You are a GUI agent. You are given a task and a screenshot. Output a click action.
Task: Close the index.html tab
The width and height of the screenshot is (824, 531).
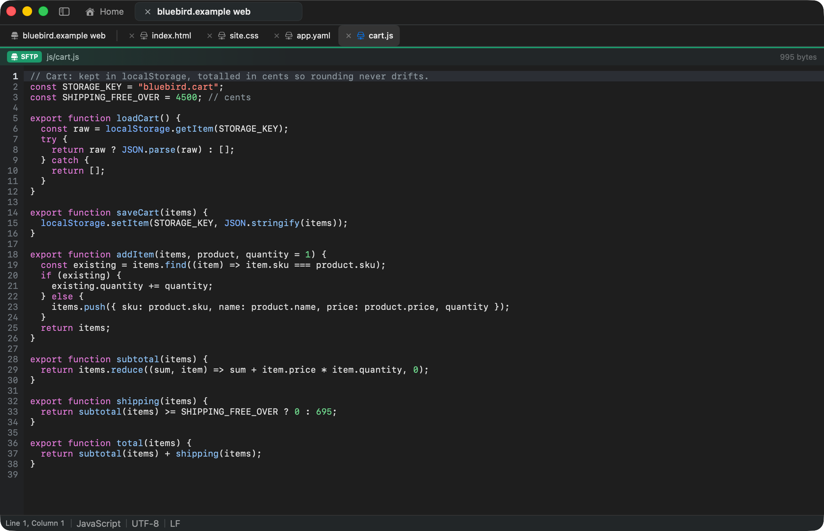(132, 36)
